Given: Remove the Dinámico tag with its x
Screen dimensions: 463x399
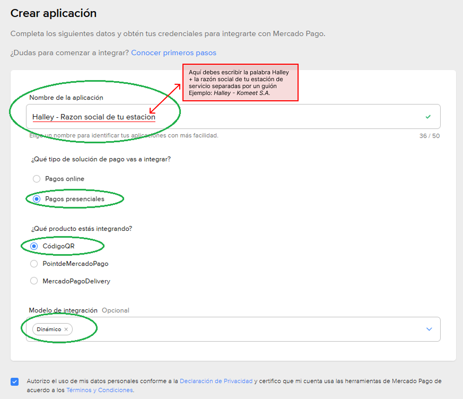Looking at the screenshot, I should click(x=66, y=329).
